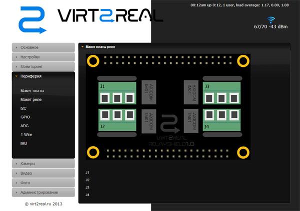Expand the Мониторинг section
The image size is (300, 211).
pyautogui.click(x=43, y=66)
